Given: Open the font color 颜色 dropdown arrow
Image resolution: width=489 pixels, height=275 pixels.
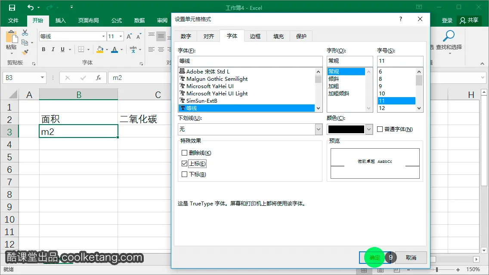Looking at the screenshot, I should [369, 129].
